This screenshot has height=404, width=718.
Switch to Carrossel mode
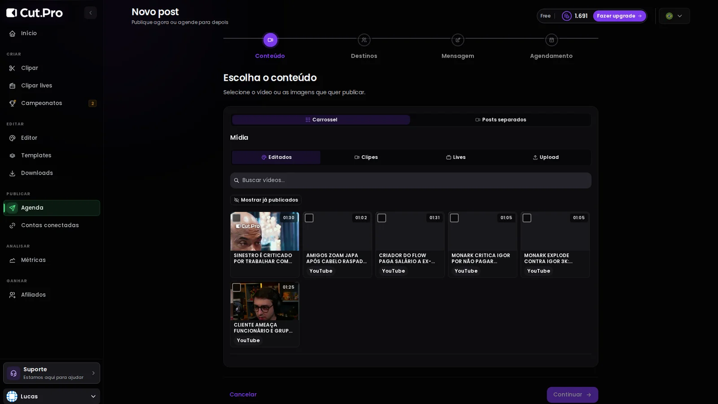pos(321,120)
